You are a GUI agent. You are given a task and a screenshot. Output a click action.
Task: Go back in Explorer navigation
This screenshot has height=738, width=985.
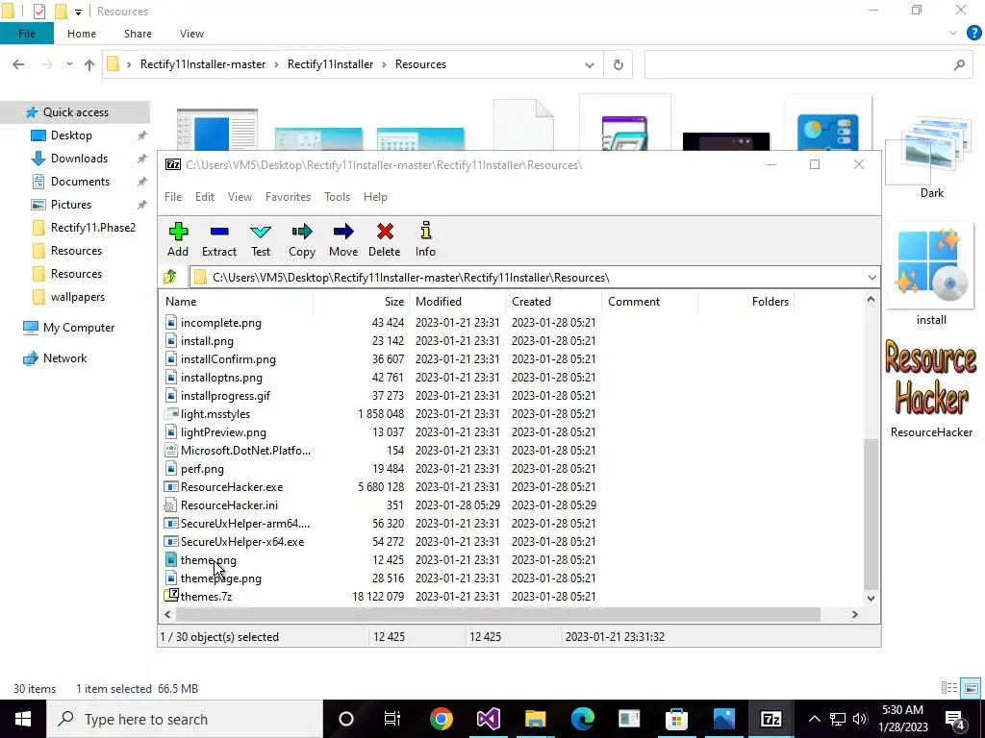[18, 64]
